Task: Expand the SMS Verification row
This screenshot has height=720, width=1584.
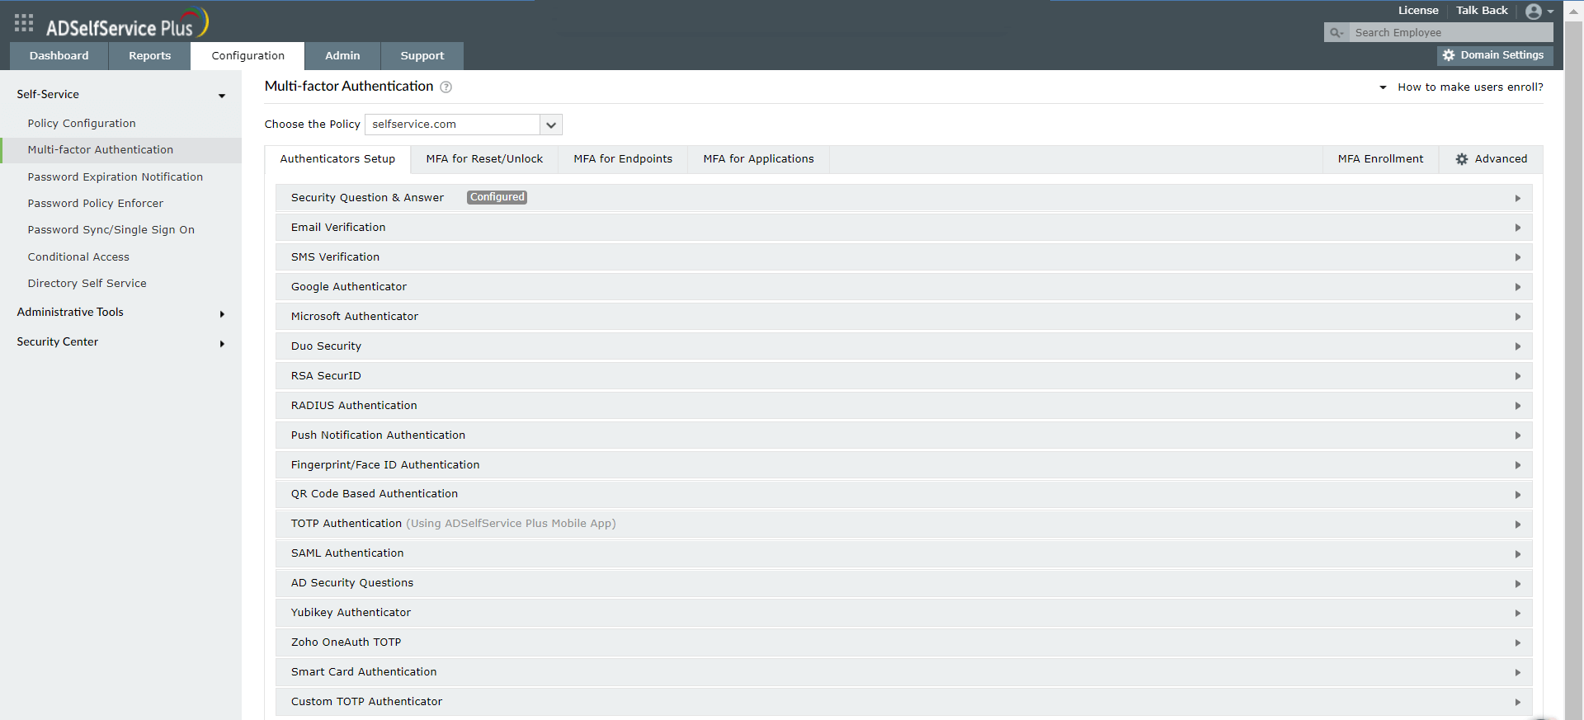Action: 904,257
